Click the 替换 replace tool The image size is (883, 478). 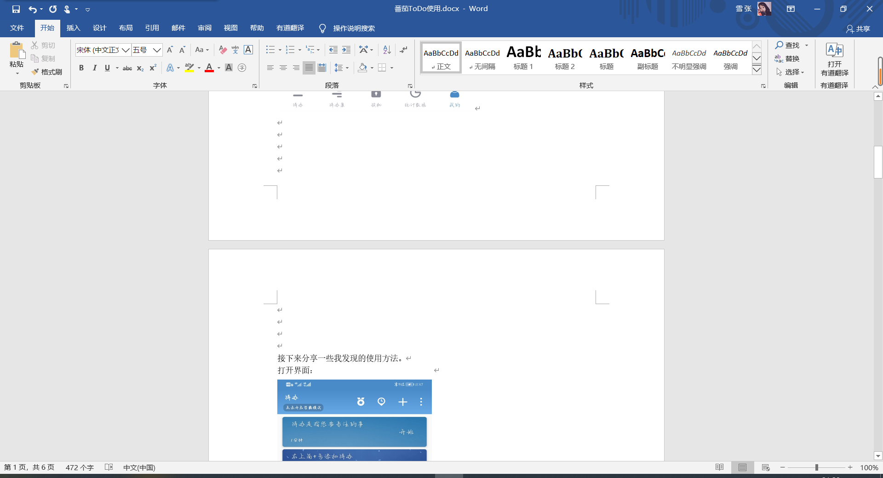(x=787, y=58)
